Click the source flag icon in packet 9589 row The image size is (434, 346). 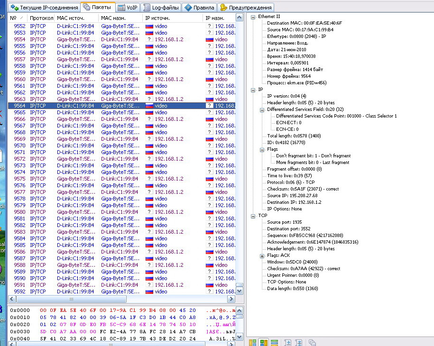(149, 272)
